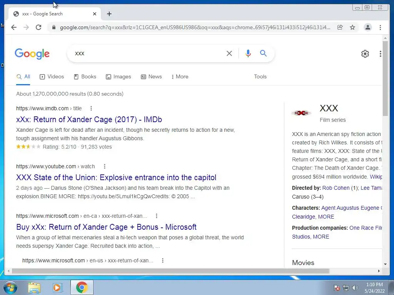The image size is (394, 295).
Task: Switch to the News tab
Action: [x=151, y=77]
